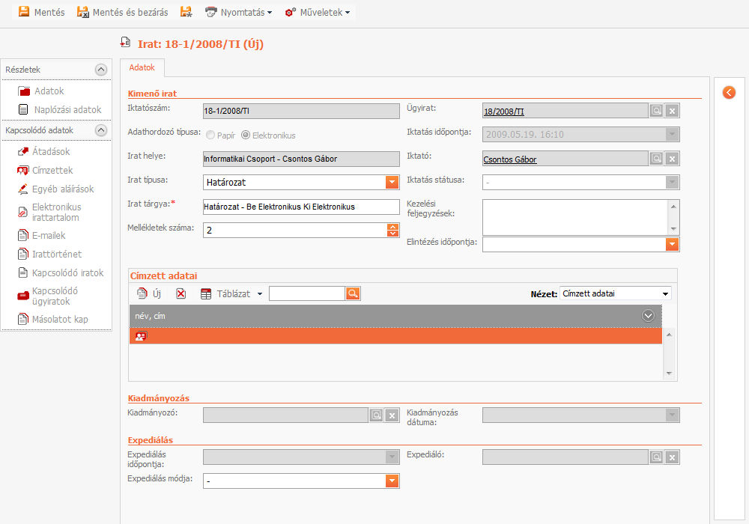Select the Papír radio button
This screenshot has width=749, height=524.
(x=210, y=135)
